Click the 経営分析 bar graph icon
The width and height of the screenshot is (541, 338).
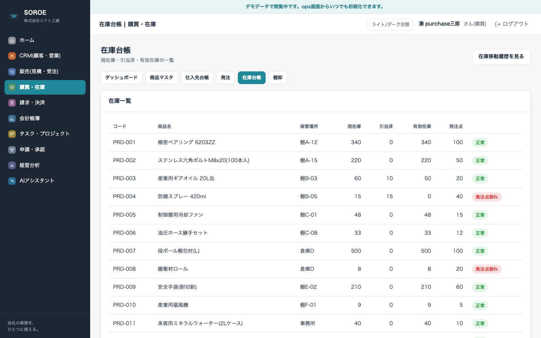pyautogui.click(x=12, y=165)
